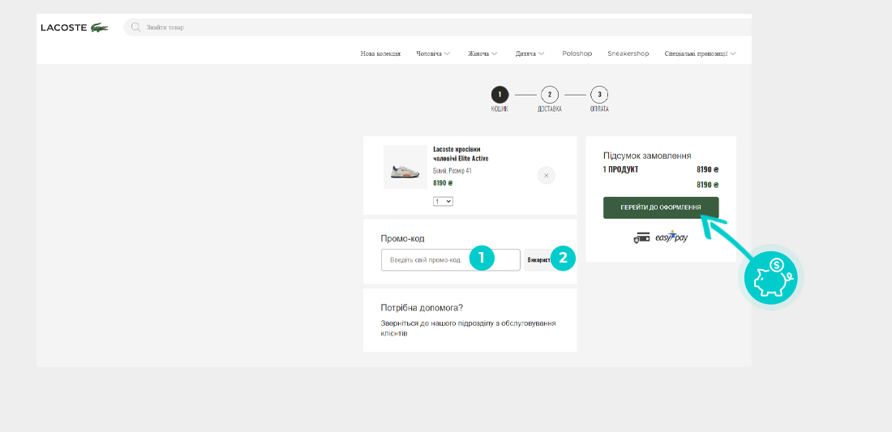Click the promo code input field
The width and height of the screenshot is (892, 432).
pyautogui.click(x=451, y=260)
